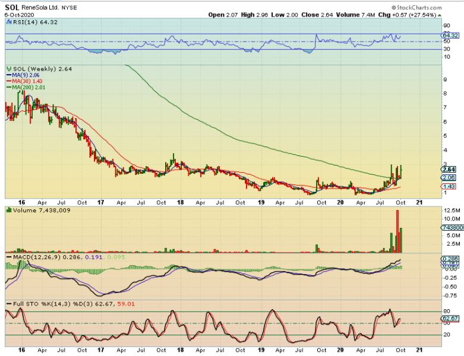Click the Open 2.07 value
Screen dimensions: 464x356
click(x=223, y=15)
